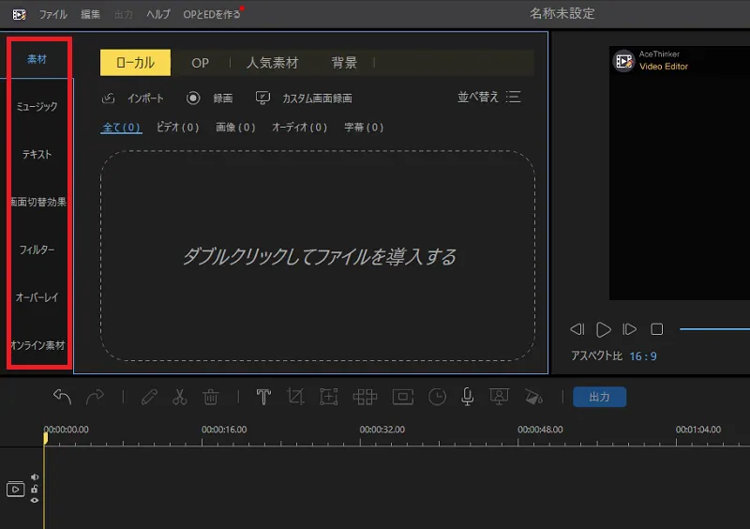Click the import arrow icon
The width and height of the screenshot is (750, 529).
(108, 98)
